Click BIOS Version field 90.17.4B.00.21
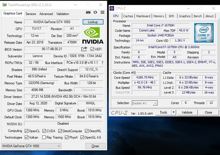The width and height of the screenshot is (220, 155). click(x=52, y=49)
